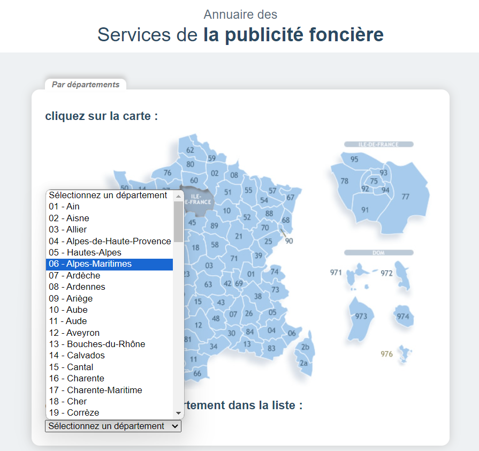Click the Ile-de-France region on main map
This screenshot has width=479, height=451.
click(x=197, y=200)
